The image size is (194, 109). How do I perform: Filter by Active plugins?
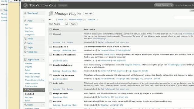(61, 19)
